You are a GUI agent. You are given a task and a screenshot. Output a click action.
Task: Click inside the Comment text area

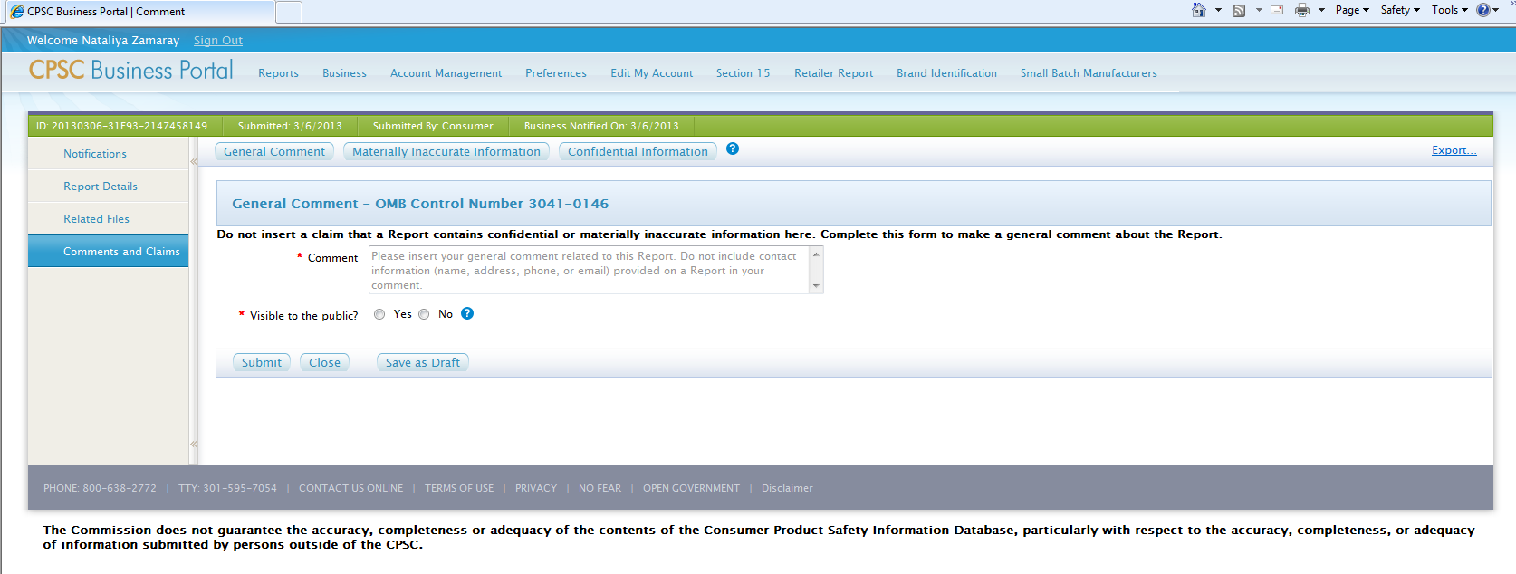coord(589,270)
